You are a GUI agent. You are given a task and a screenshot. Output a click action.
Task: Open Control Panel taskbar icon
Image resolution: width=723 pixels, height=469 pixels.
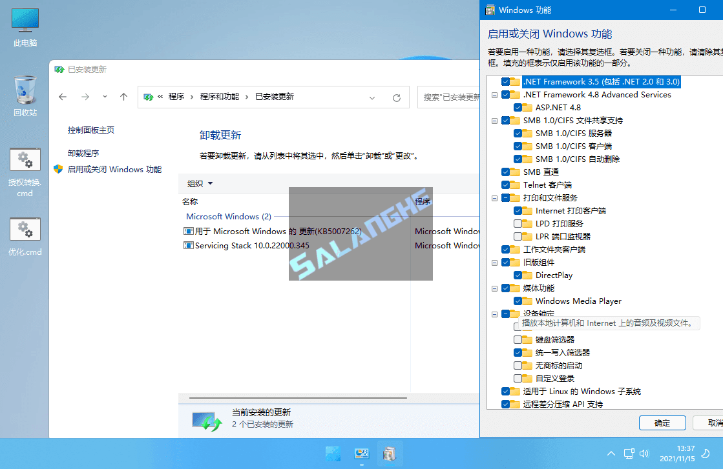click(362, 454)
